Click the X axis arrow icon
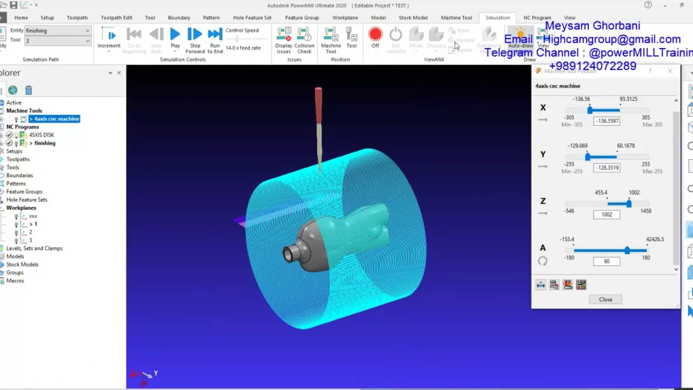 pos(542,120)
